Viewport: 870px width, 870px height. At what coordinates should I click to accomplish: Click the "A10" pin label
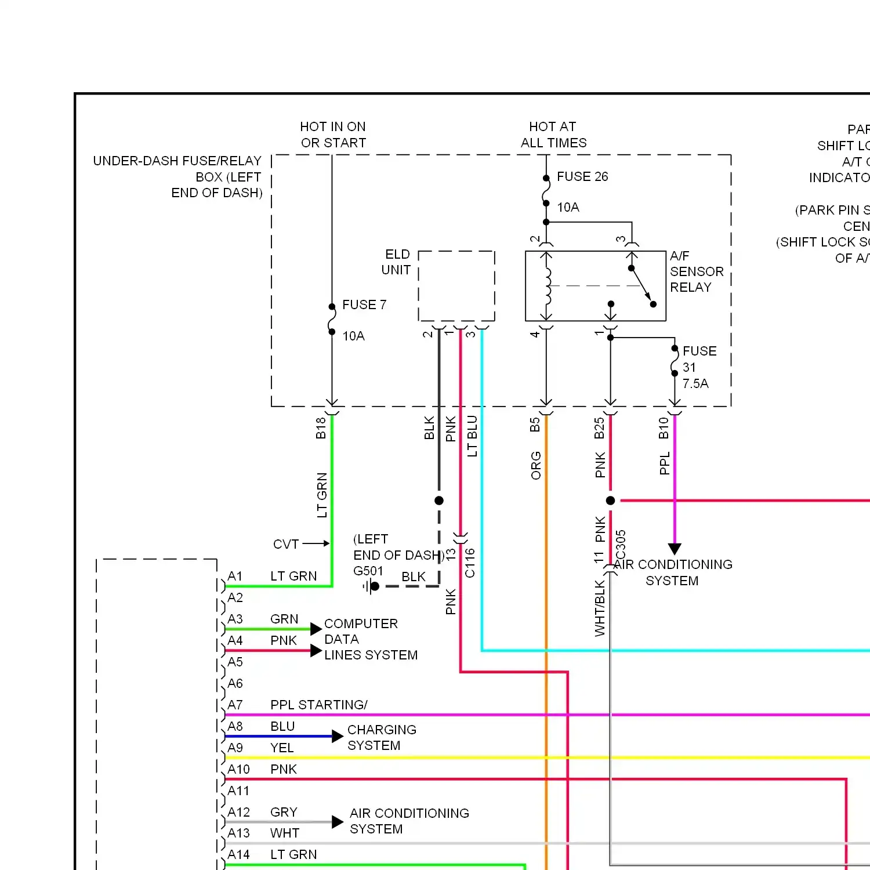point(238,769)
